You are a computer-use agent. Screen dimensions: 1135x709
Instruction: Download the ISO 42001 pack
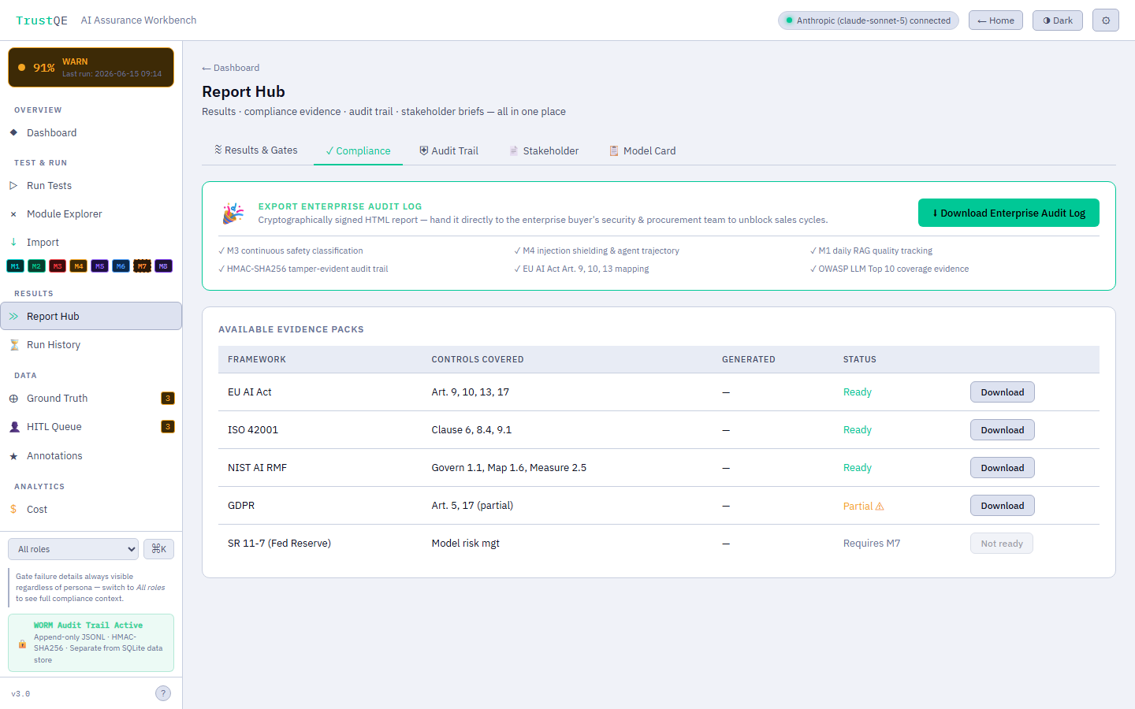1003,430
